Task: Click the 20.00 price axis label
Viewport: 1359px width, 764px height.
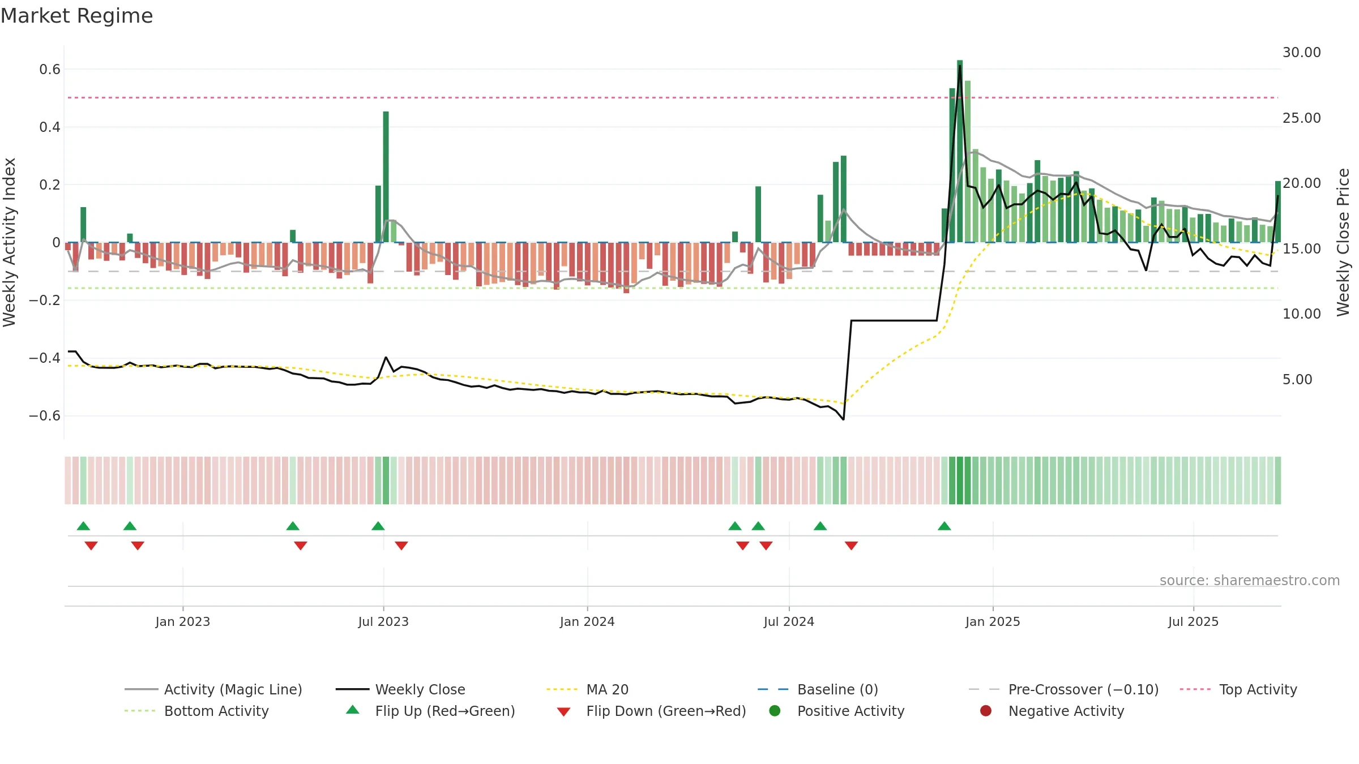Action: (x=1302, y=183)
